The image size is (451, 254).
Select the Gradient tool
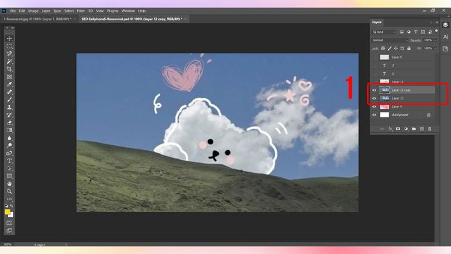point(10,130)
